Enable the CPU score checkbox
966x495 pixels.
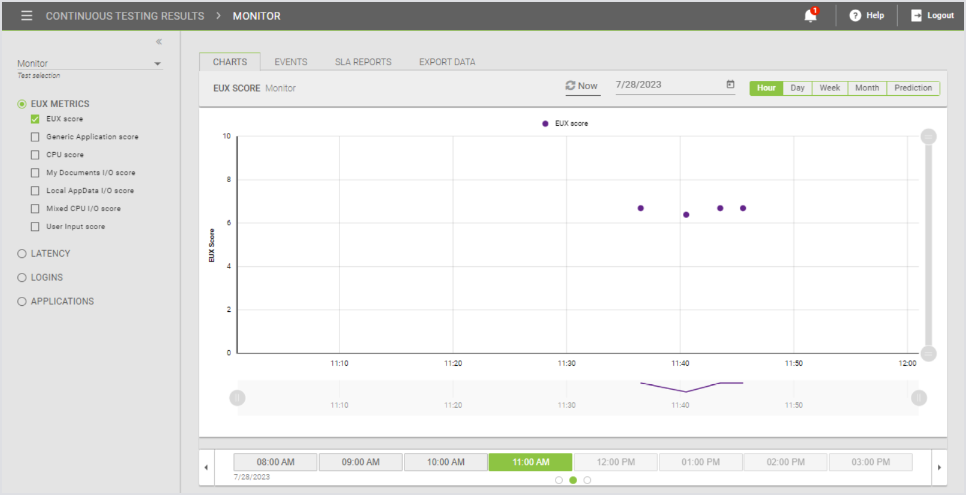pos(35,155)
